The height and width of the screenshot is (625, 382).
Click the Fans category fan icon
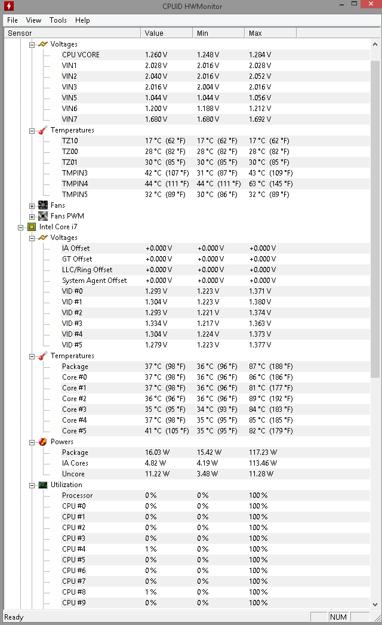pyautogui.click(x=42, y=205)
